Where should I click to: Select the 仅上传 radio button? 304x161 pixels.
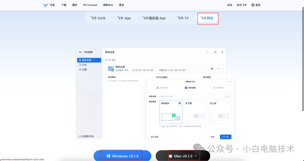pos(229,103)
